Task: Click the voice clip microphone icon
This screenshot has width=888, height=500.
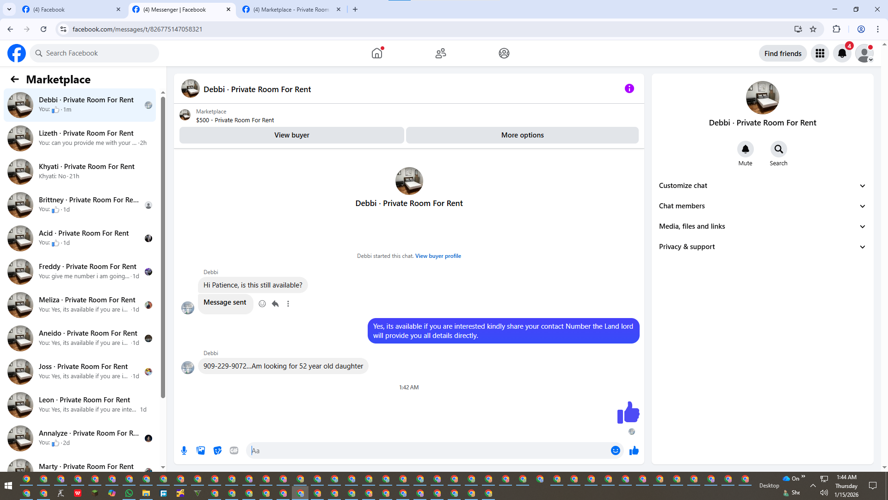Action: [184, 450]
